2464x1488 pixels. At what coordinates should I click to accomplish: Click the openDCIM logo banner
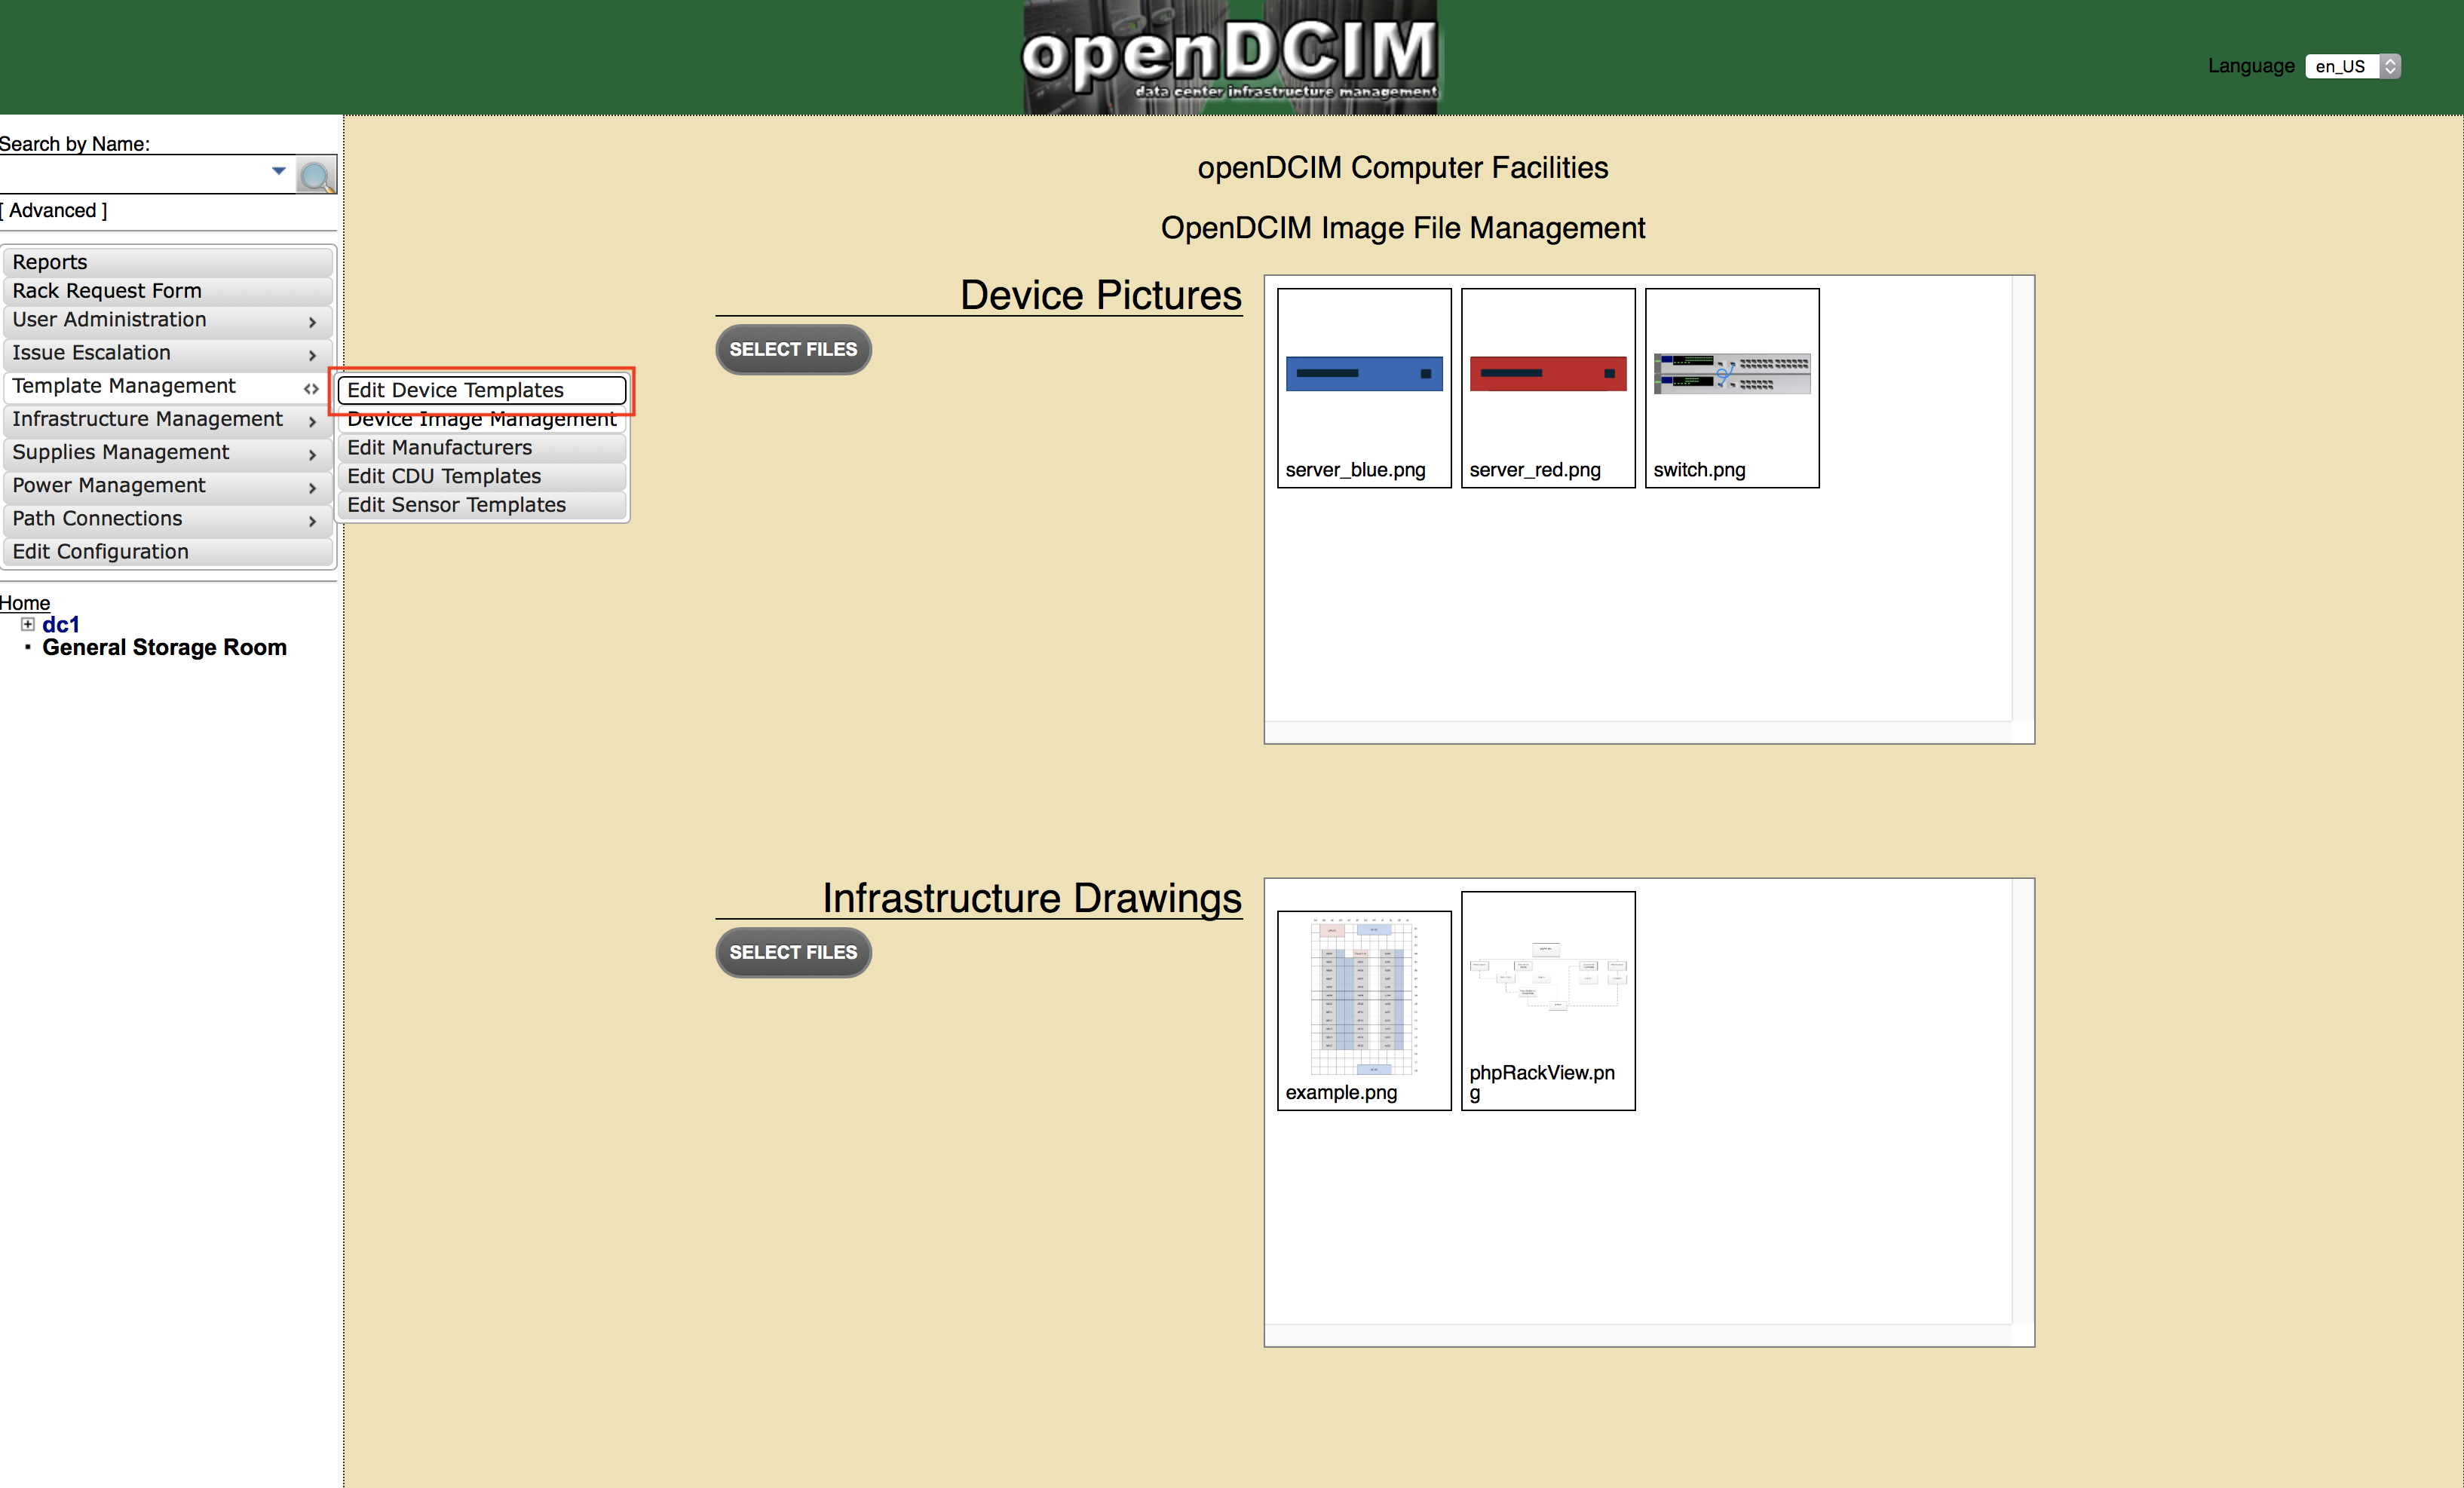(x=1230, y=57)
